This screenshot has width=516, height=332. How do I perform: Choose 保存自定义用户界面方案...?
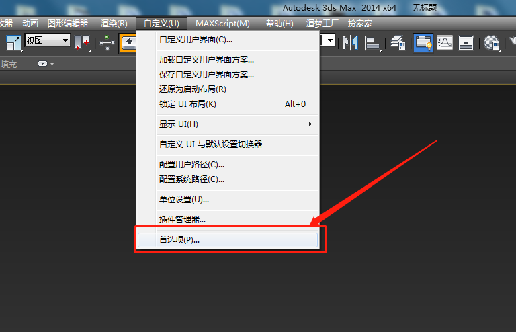point(228,75)
